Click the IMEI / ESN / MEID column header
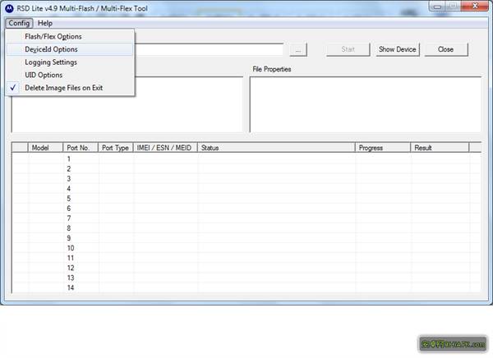This screenshot has width=493, height=358. 165,148
